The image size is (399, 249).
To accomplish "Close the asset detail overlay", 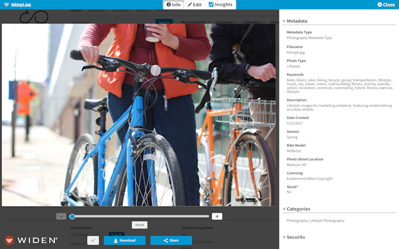I will 386,5.
